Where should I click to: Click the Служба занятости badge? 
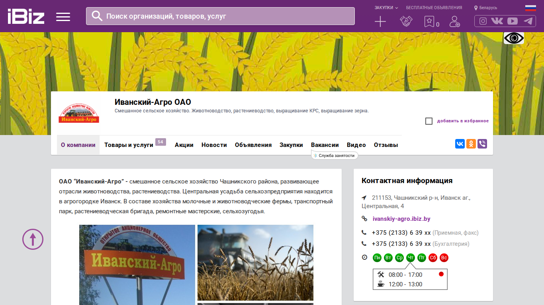(x=335, y=156)
